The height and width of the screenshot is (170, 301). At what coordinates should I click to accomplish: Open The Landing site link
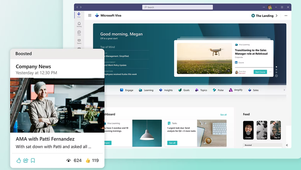point(262,16)
